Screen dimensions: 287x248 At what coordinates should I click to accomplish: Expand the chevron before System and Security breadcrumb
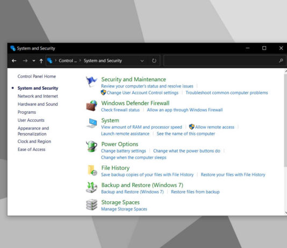[x=80, y=60]
